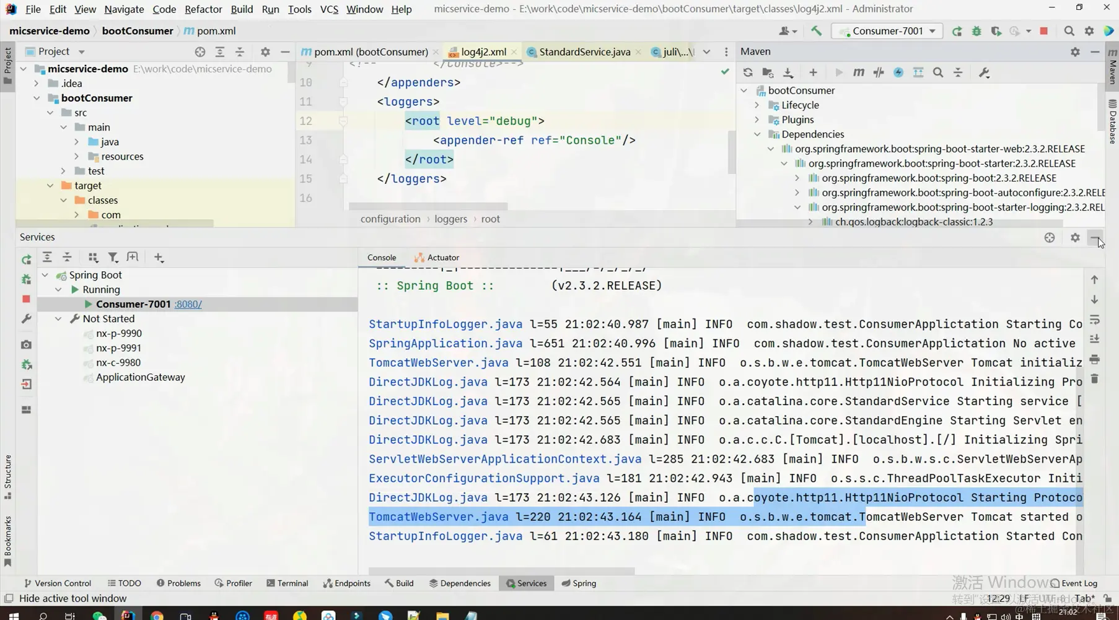Collapse all services in Services toolbar
This screenshot has width=1119, height=620.
67,257
